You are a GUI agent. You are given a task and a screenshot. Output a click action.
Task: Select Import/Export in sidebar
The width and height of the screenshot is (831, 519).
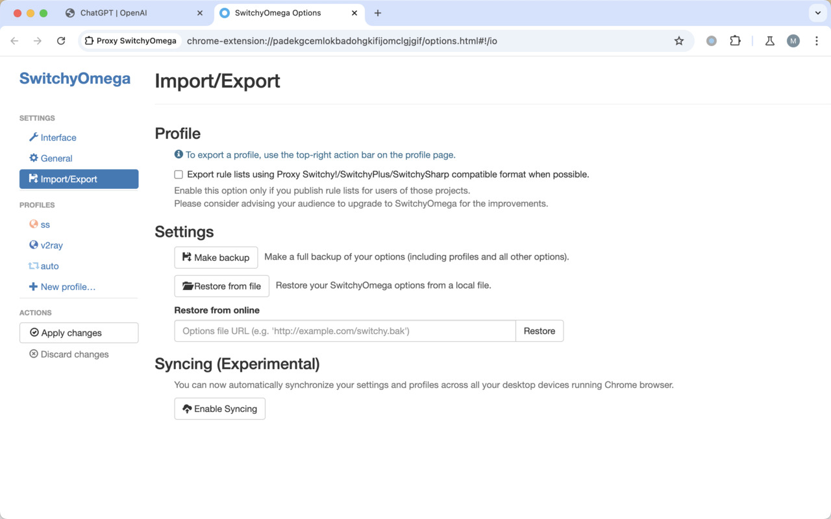(79, 179)
